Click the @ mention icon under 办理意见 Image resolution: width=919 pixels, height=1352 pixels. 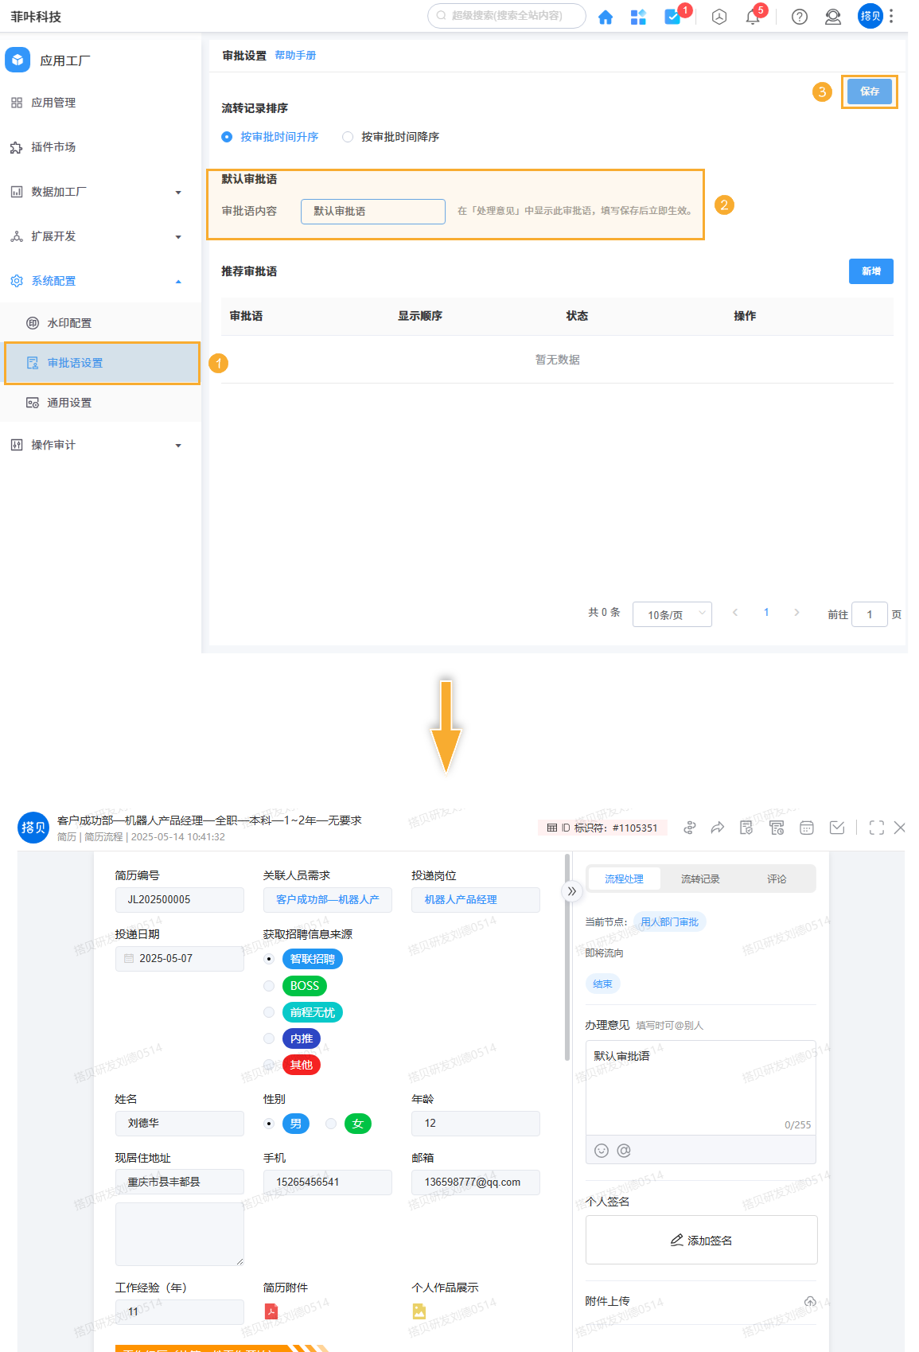(x=624, y=1151)
